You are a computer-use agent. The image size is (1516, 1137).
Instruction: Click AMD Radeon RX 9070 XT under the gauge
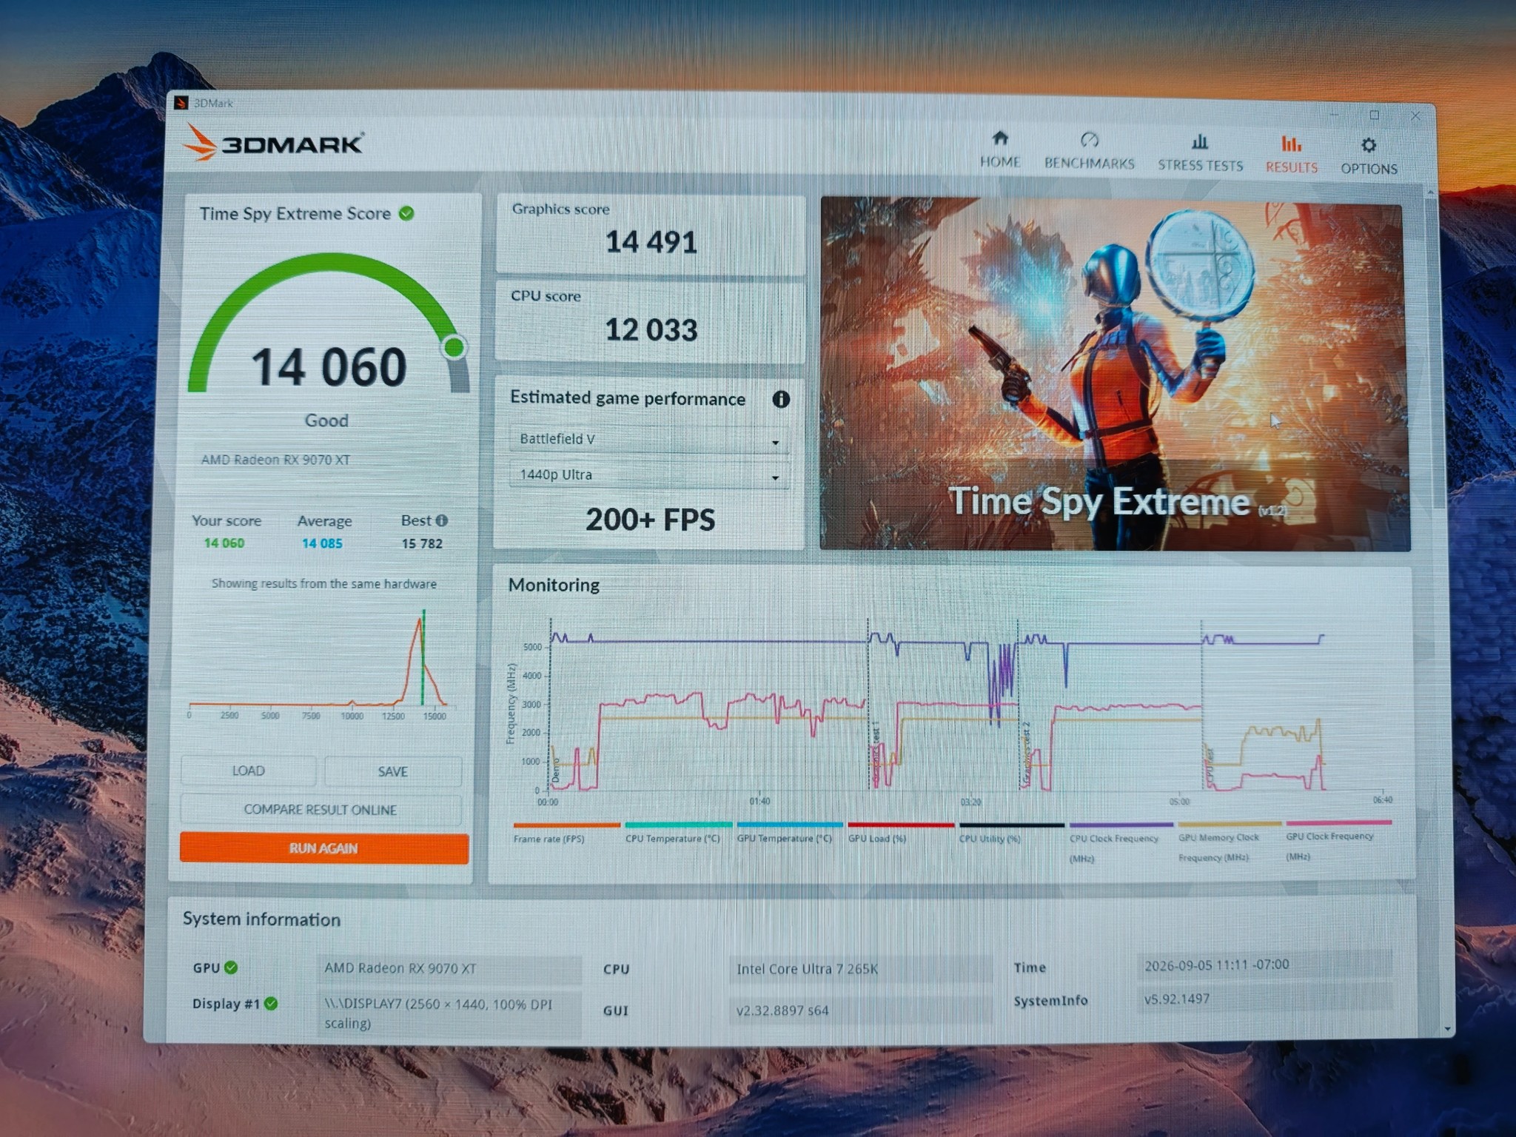pyautogui.click(x=275, y=460)
